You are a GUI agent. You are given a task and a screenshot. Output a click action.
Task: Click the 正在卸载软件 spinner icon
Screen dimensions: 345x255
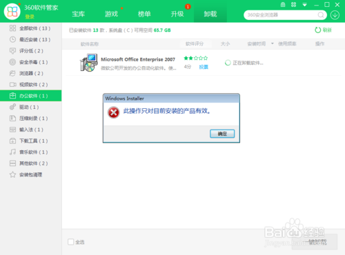(228, 63)
